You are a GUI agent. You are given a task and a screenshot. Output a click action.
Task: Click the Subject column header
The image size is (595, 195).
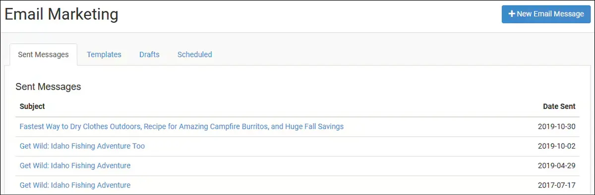point(32,106)
